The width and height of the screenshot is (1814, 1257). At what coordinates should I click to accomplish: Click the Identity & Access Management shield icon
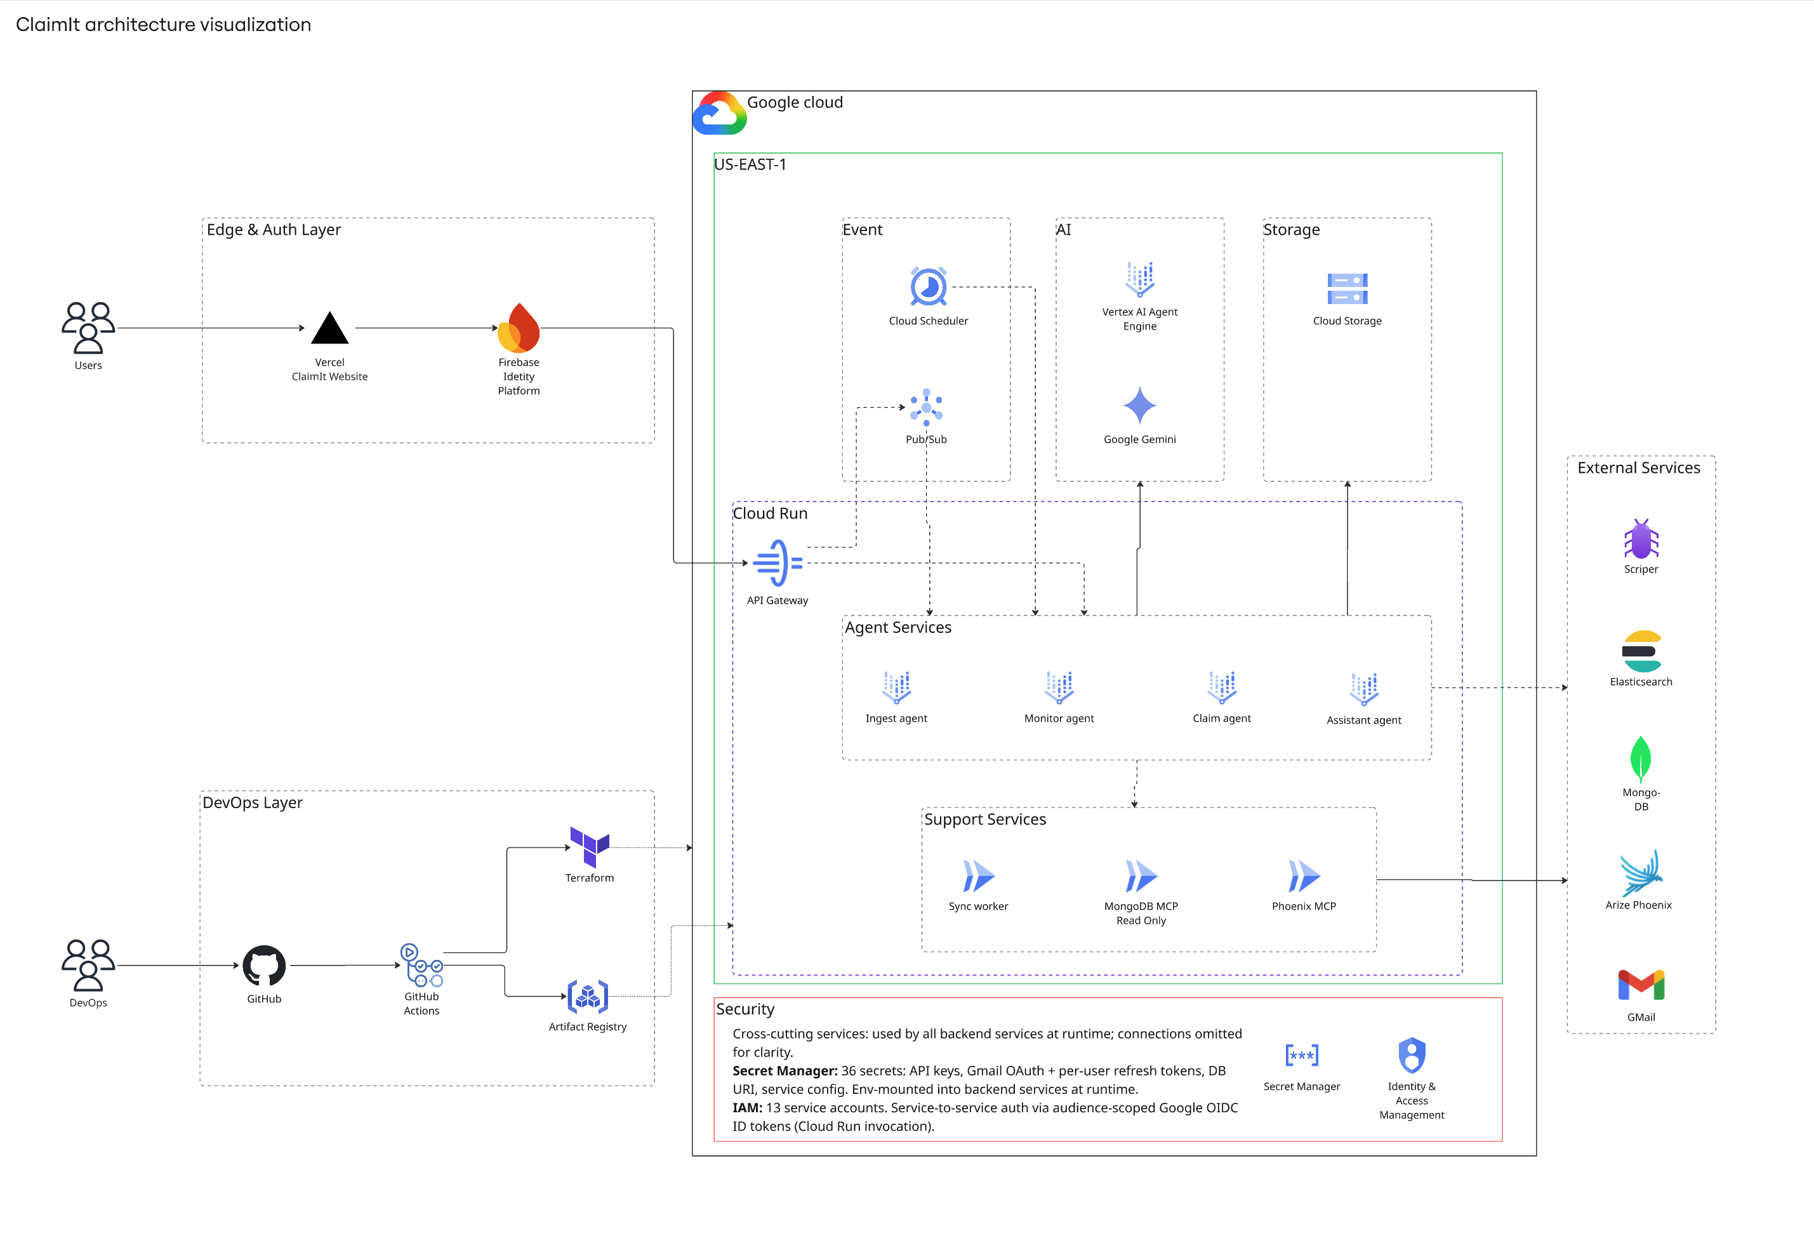1412,1055
